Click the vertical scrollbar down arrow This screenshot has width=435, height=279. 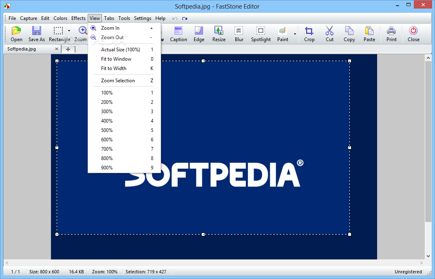click(428, 256)
